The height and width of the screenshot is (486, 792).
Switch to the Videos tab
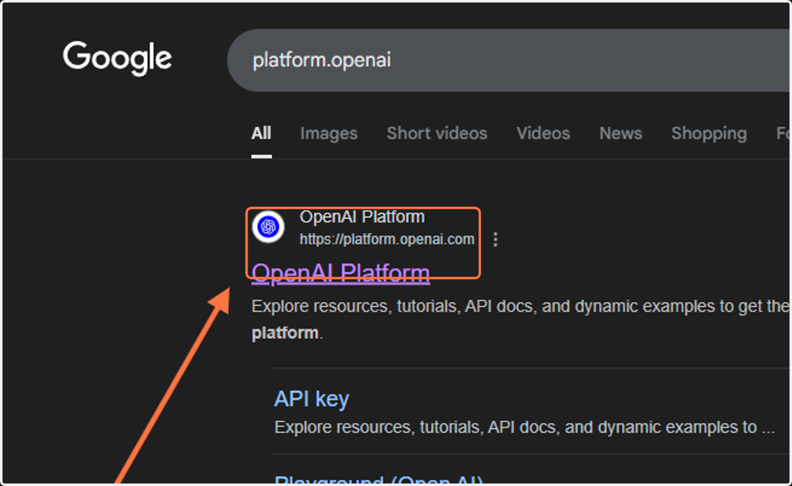(x=543, y=133)
